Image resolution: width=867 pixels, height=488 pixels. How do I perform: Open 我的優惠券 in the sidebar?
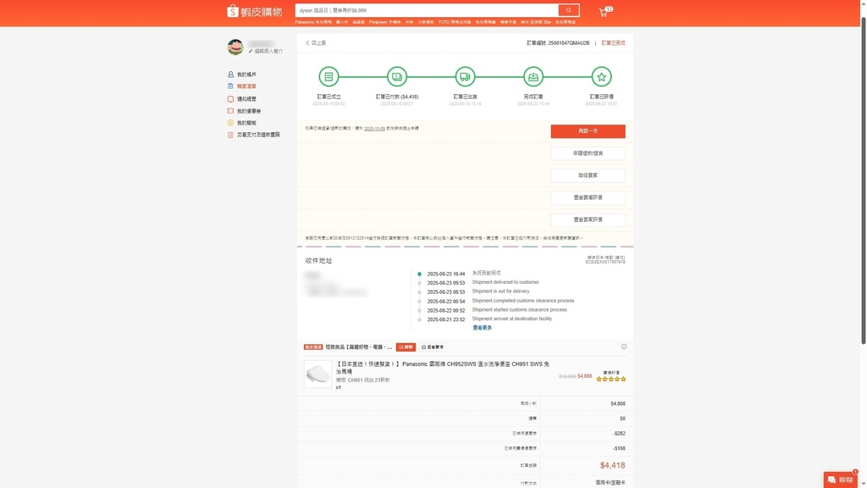pyautogui.click(x=249, y=111)
